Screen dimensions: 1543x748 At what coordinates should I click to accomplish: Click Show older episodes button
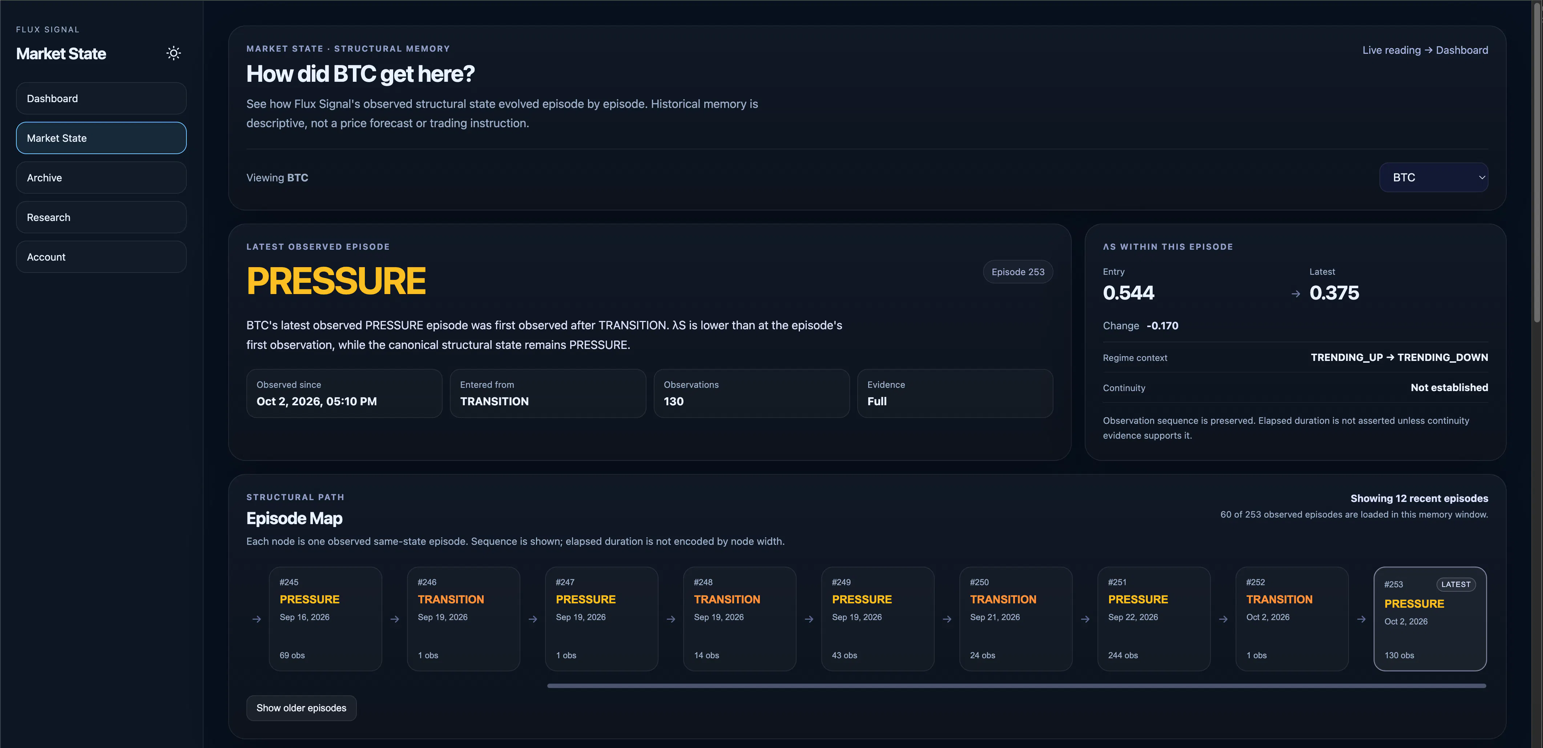[x=301, y=708]
